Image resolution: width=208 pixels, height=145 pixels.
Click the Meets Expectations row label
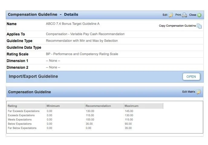20,120
